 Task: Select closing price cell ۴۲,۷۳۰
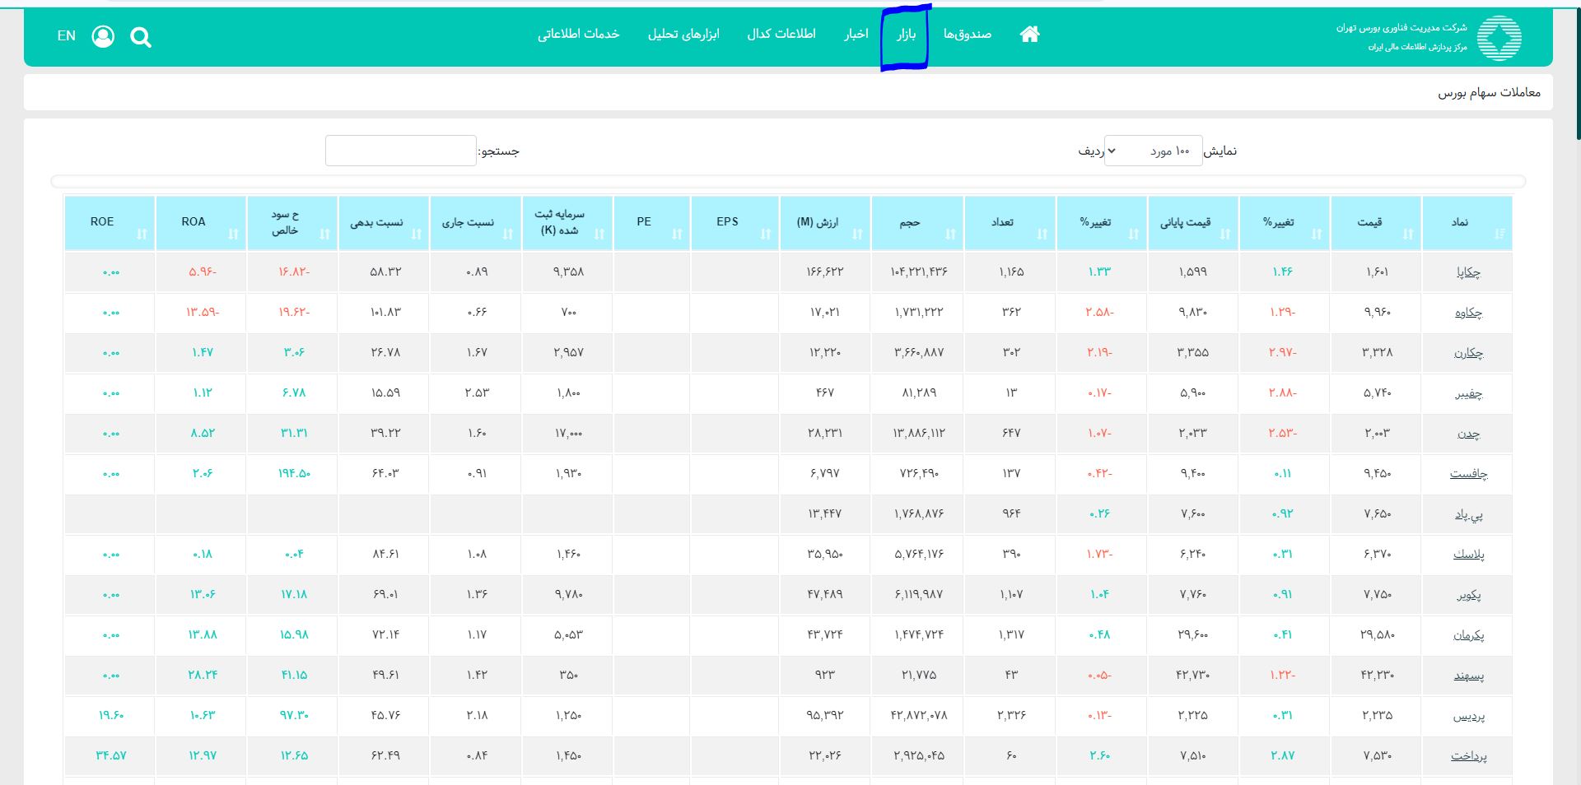(1193, 675)
